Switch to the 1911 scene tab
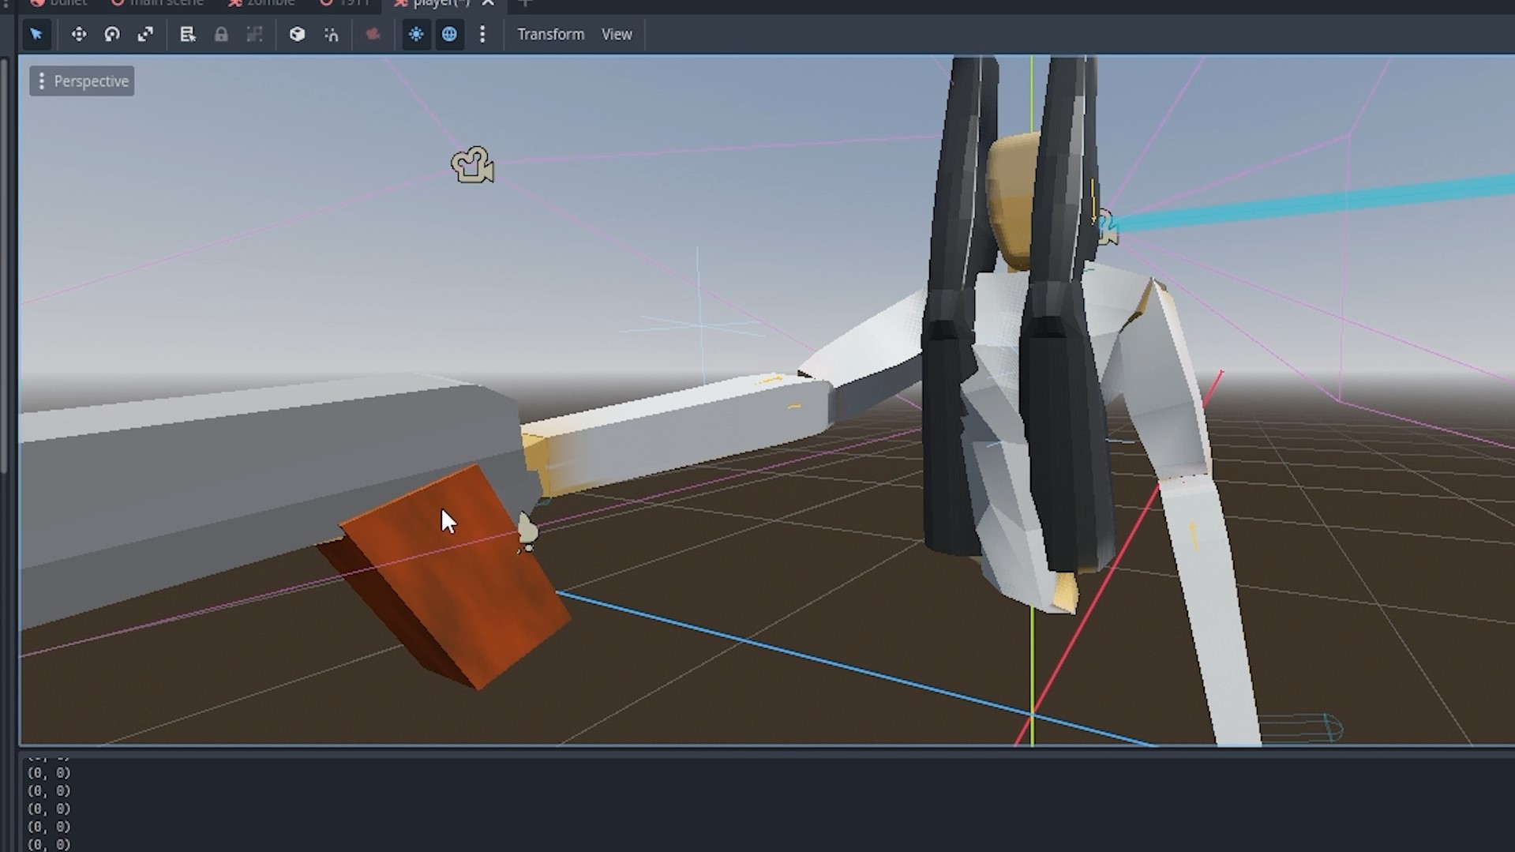The width and height of the screenshot is (1515, 852). [x=345, y=3]
